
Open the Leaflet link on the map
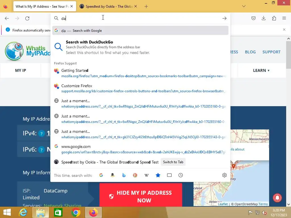point(223,204)
